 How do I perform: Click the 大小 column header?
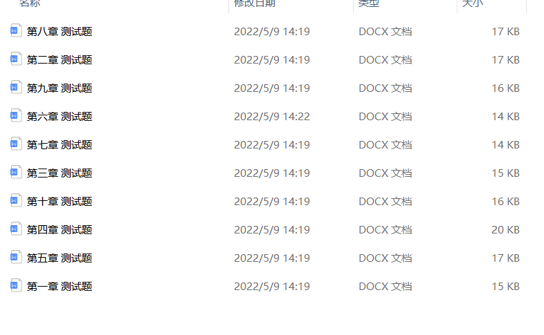472,3
